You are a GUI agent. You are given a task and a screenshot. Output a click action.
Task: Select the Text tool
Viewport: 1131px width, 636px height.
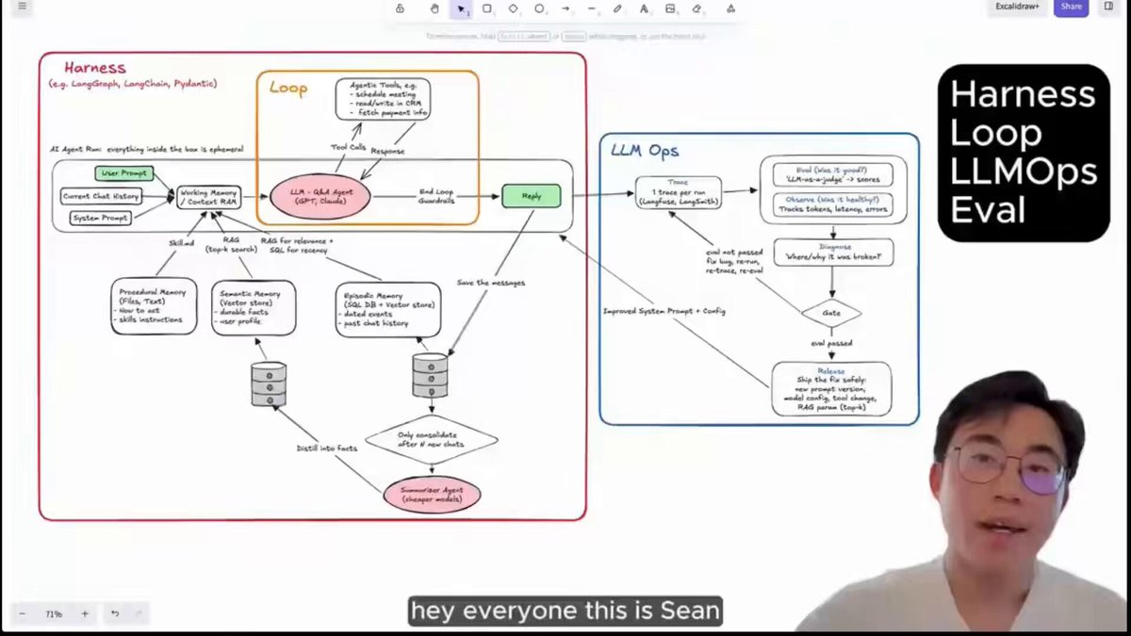pyautogui.click(x=644, y=8)
